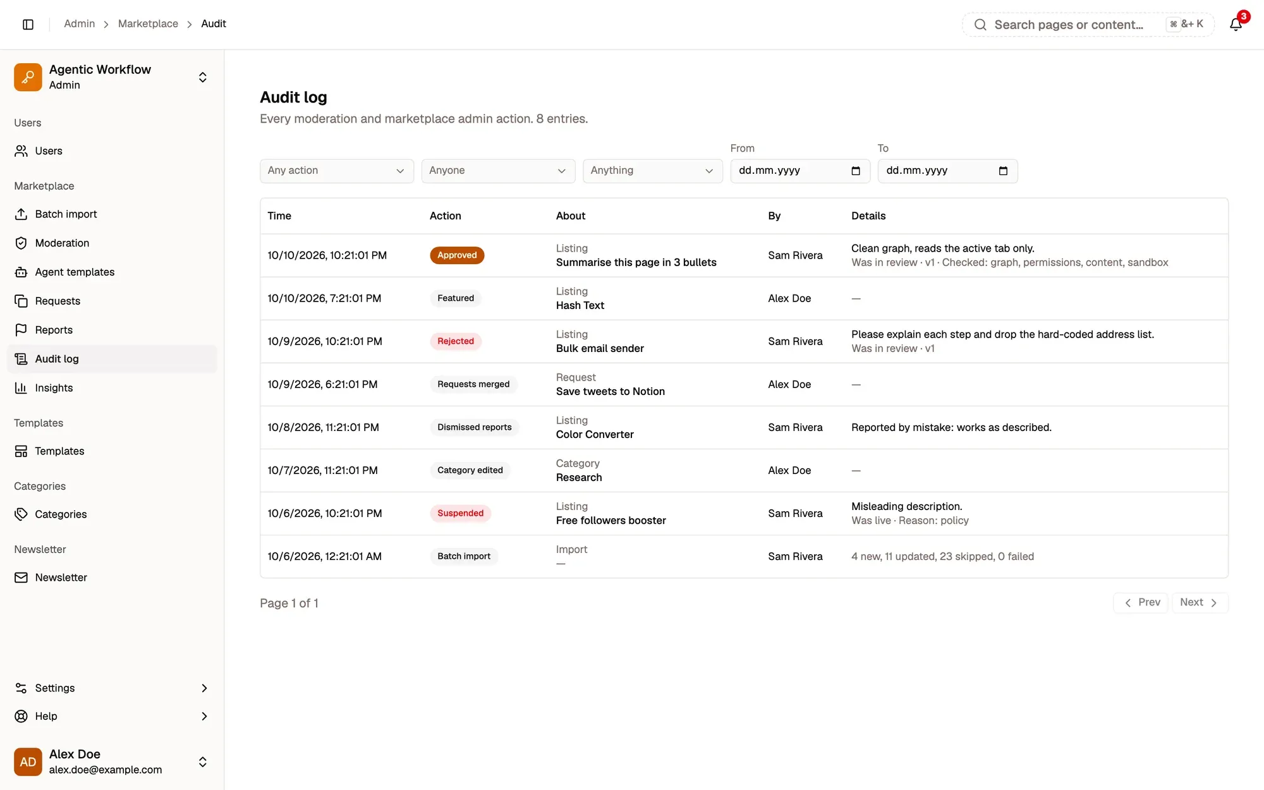Click the Approved badge
The height and width of the screenshot is (790, 1264).
pos(457,255)
